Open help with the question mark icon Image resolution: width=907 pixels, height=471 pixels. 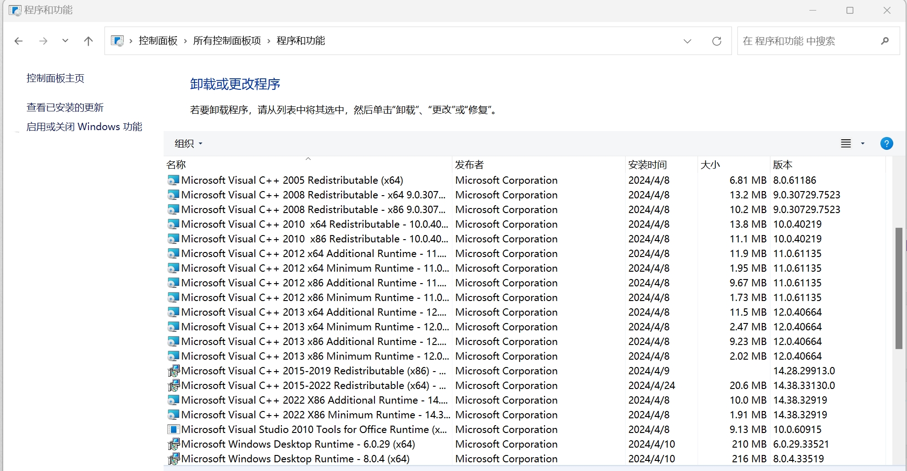pos(886,144)
